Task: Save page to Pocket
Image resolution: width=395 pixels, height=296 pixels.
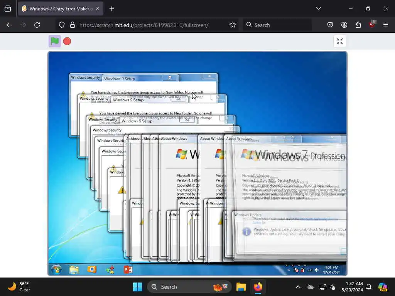Action: 330,25
